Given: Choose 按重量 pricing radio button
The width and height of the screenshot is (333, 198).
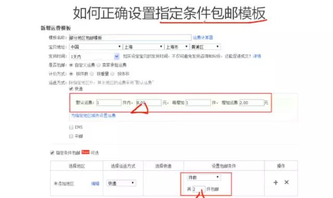Looking at the screenshot, I should click(92, 74).
